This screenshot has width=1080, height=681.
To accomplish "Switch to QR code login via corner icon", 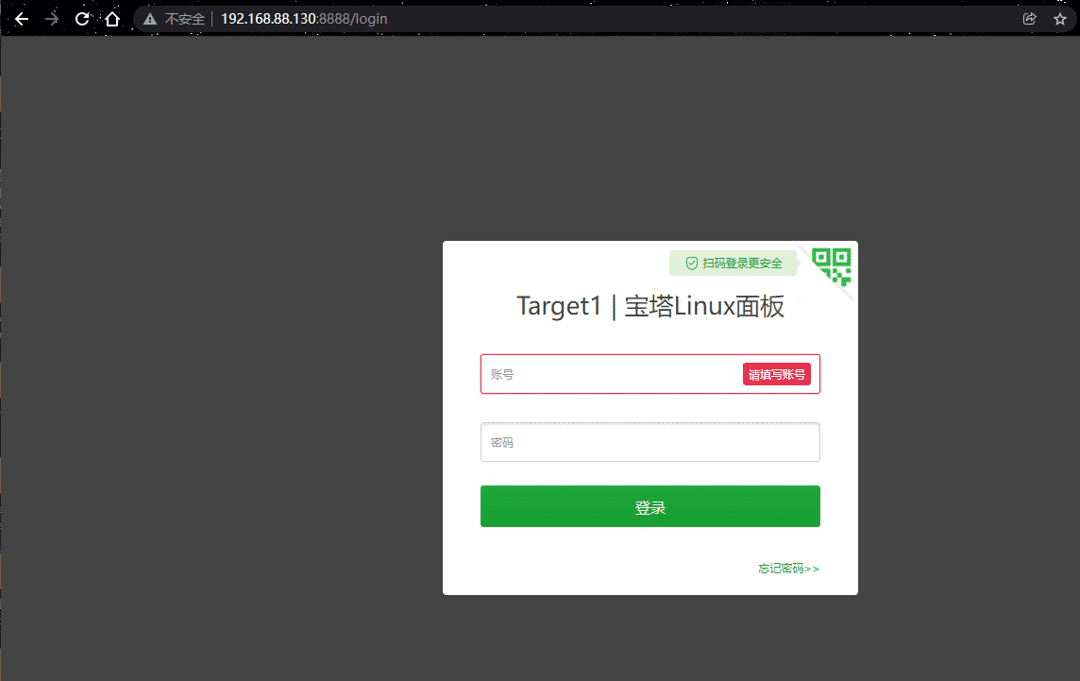I will pyautogui.click(x=832, y=266).
